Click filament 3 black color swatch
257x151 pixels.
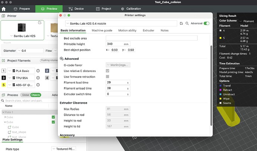click(4, 78)
